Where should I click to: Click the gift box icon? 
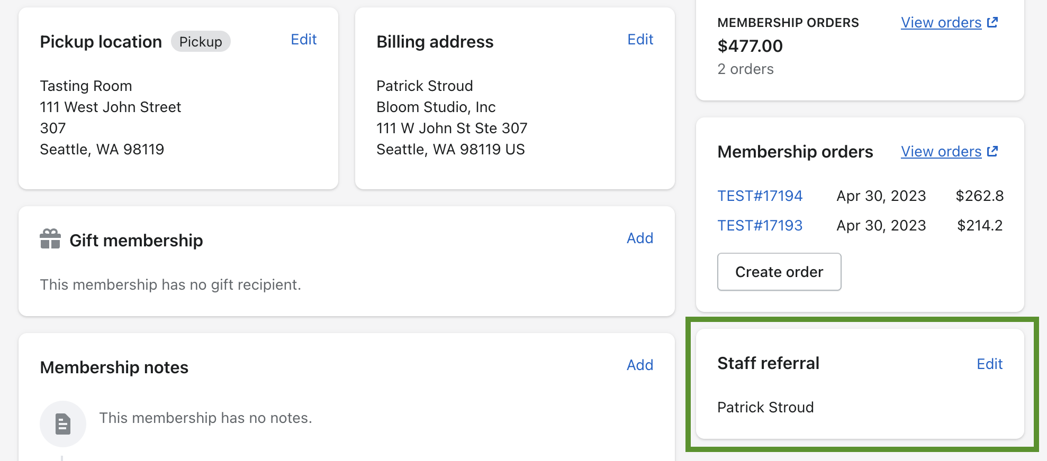(x=50, y=239)
